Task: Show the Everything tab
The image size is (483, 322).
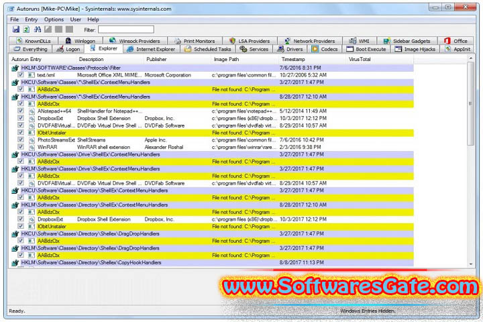Action: [31, 49]
